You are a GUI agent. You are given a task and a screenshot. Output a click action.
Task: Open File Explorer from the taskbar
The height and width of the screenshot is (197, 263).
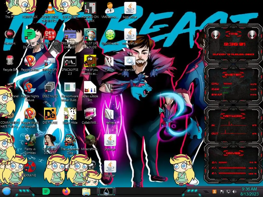coord(86,192)
